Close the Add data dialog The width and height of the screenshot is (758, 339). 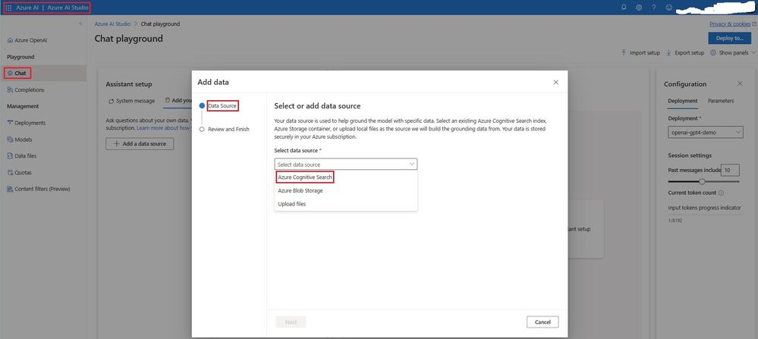pyautogui.click(x=556, y=82)
